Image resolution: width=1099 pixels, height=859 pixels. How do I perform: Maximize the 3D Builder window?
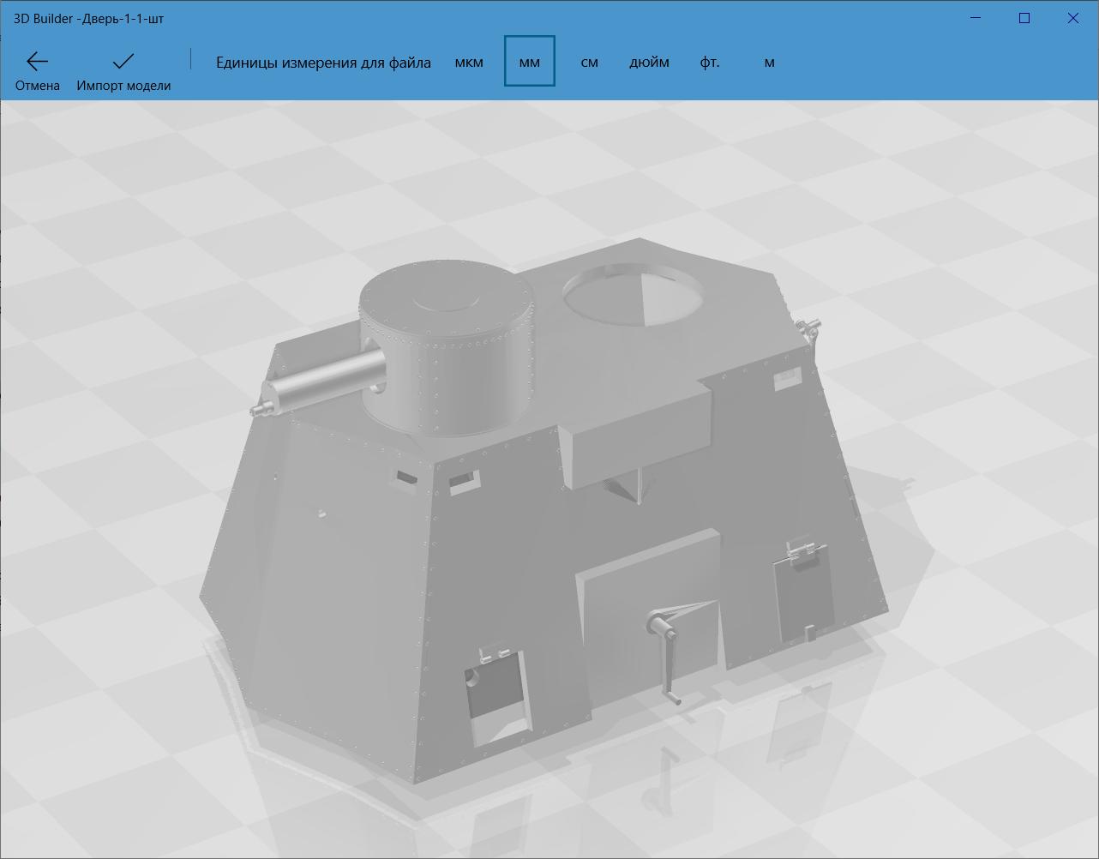tap(1024, 18)
